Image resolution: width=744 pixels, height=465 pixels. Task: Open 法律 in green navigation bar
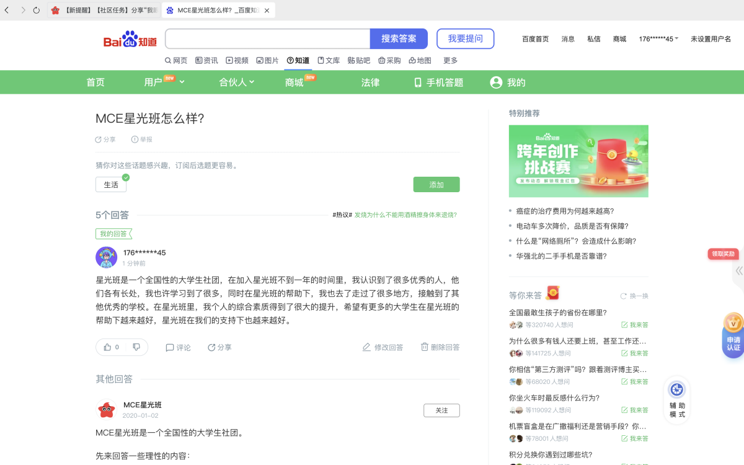click(x=370, y=82)
